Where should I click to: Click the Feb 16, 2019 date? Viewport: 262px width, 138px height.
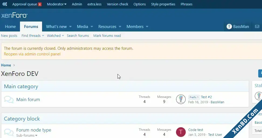click(198, 102)
